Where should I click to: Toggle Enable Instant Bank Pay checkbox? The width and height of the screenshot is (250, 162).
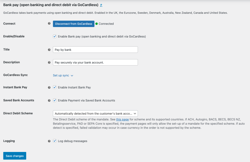coord(55,87)
